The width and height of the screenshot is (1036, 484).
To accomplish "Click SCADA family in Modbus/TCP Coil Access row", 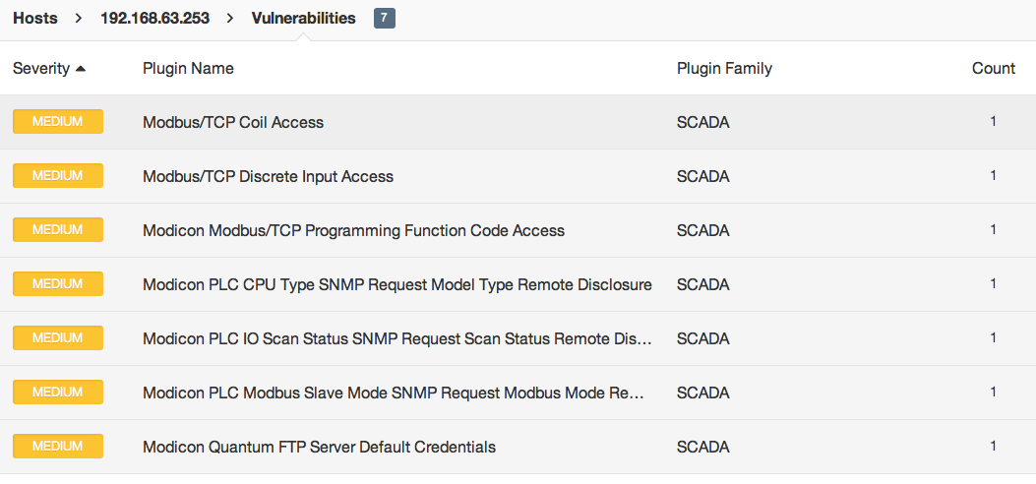I will pyautogui.click(x=703, y=122).
